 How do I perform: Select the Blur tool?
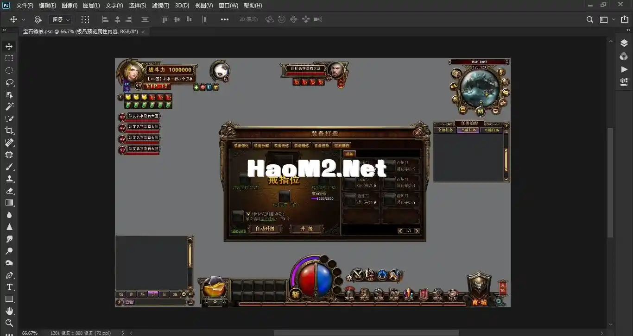click(x=9, y=215)
